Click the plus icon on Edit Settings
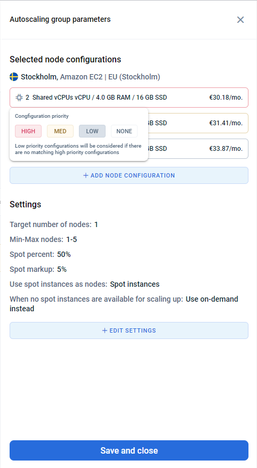The width and height of the screenshot is (257, 468). click(x=105, y=330)
